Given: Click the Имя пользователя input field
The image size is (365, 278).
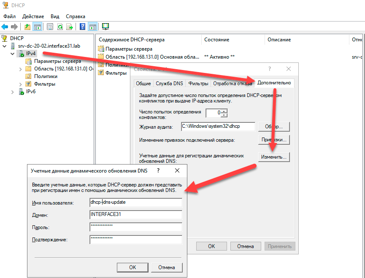Looking at the screenshot, I should pos(136,202).
